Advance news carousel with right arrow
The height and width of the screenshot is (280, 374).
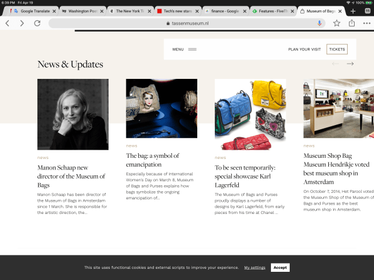[x=350, y=64]
